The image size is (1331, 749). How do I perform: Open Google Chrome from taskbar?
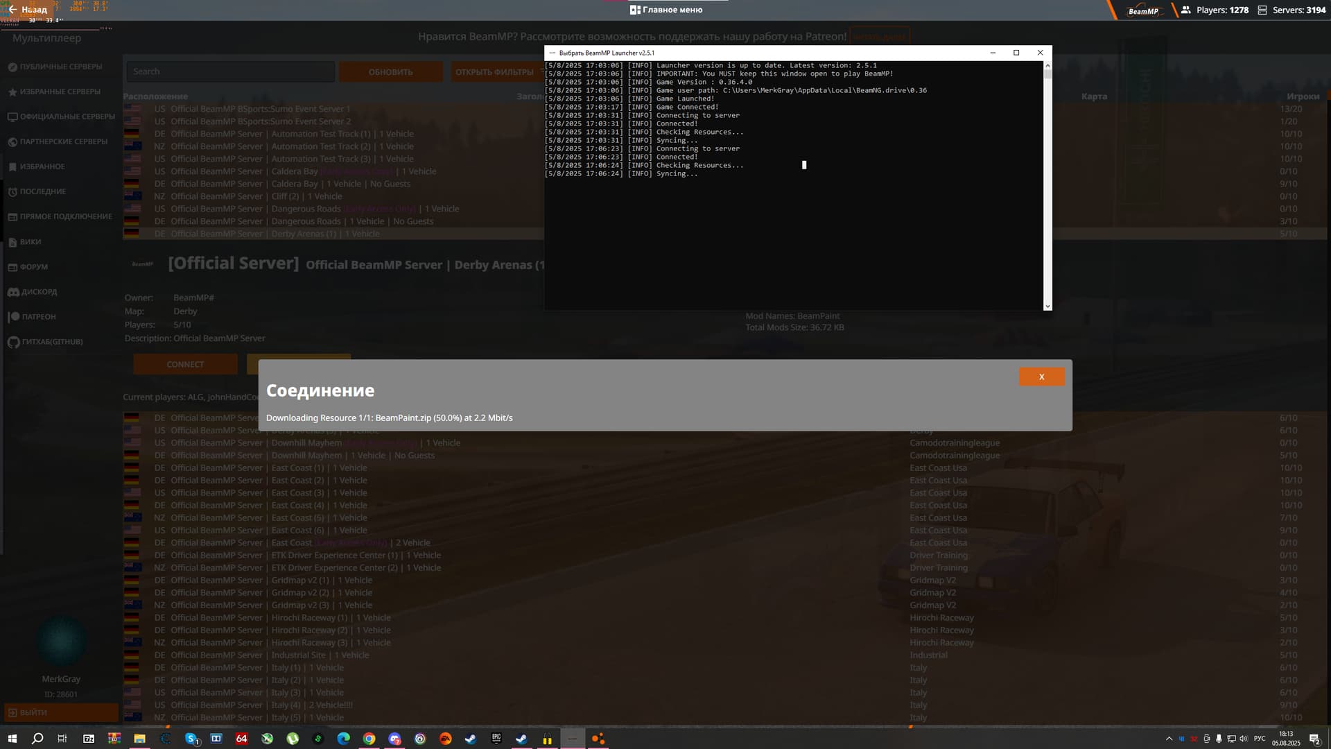[x=369, y=739]
